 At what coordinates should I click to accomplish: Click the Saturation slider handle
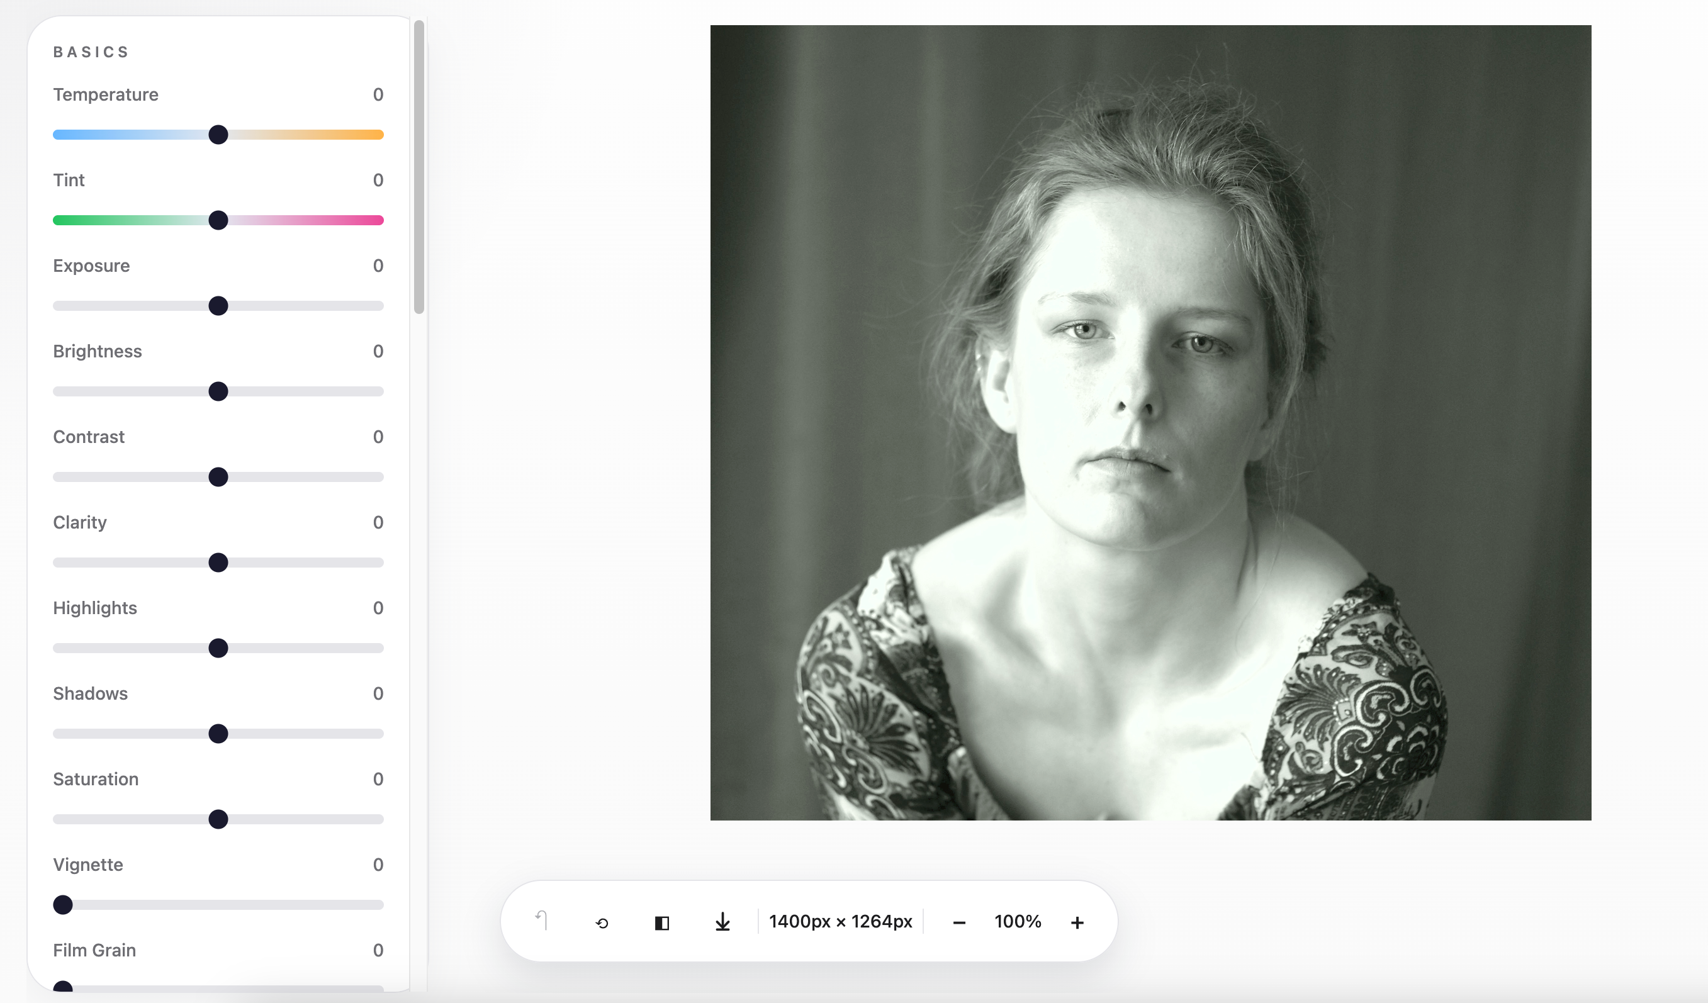pos(218,819)
